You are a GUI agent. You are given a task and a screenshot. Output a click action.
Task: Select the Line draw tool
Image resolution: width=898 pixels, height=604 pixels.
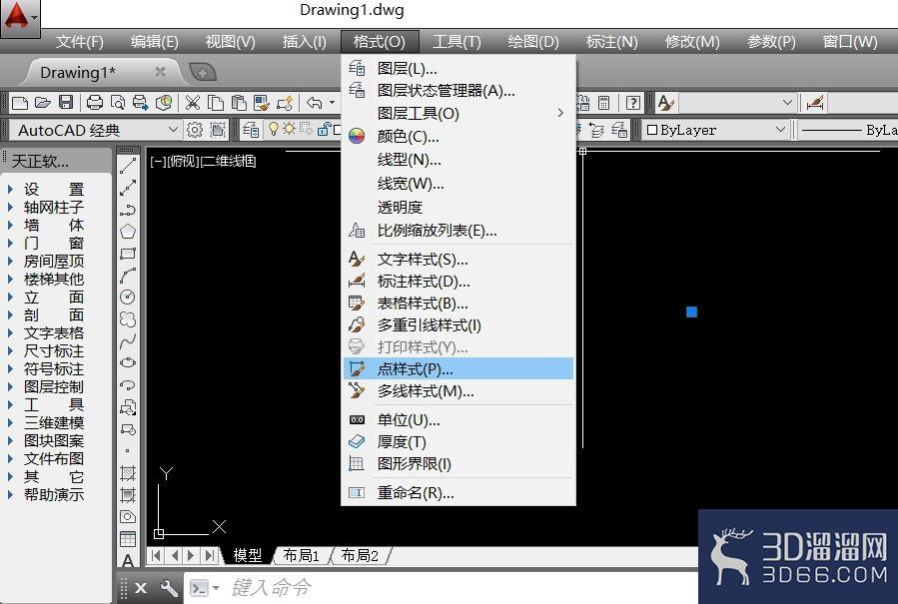pos(128,166)
